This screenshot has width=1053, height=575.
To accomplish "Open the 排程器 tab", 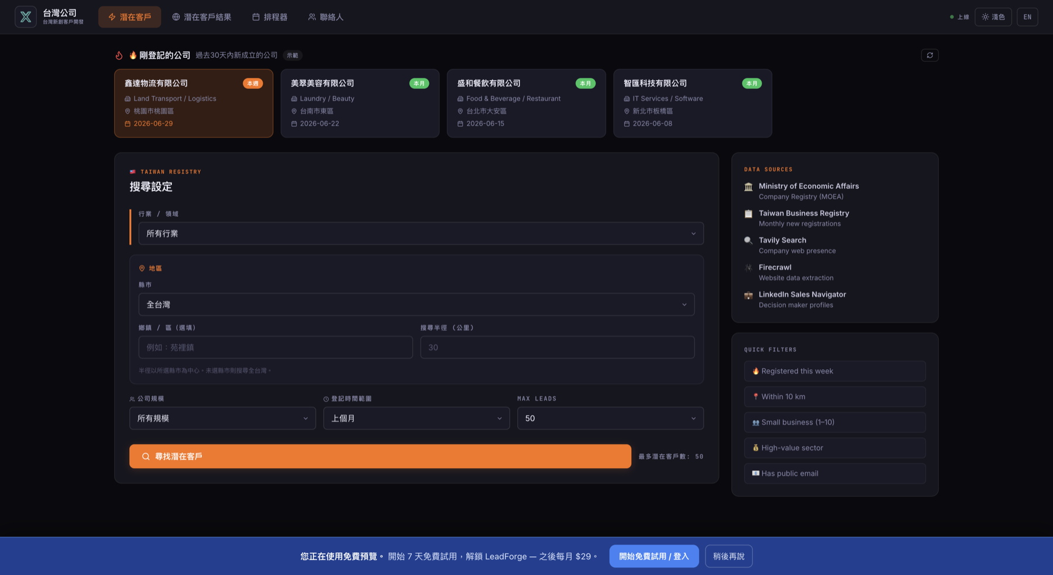I will click(x=270, y=17).
